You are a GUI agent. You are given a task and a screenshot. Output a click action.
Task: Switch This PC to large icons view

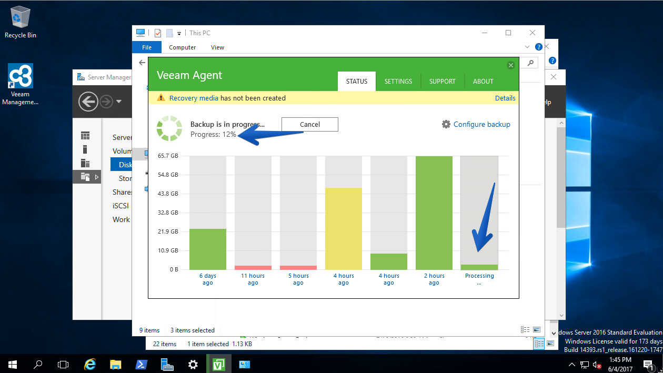pyautogui.click(x=536, y=330)
